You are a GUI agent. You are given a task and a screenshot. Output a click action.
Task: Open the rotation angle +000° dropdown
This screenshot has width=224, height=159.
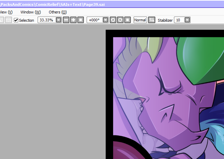105,20
